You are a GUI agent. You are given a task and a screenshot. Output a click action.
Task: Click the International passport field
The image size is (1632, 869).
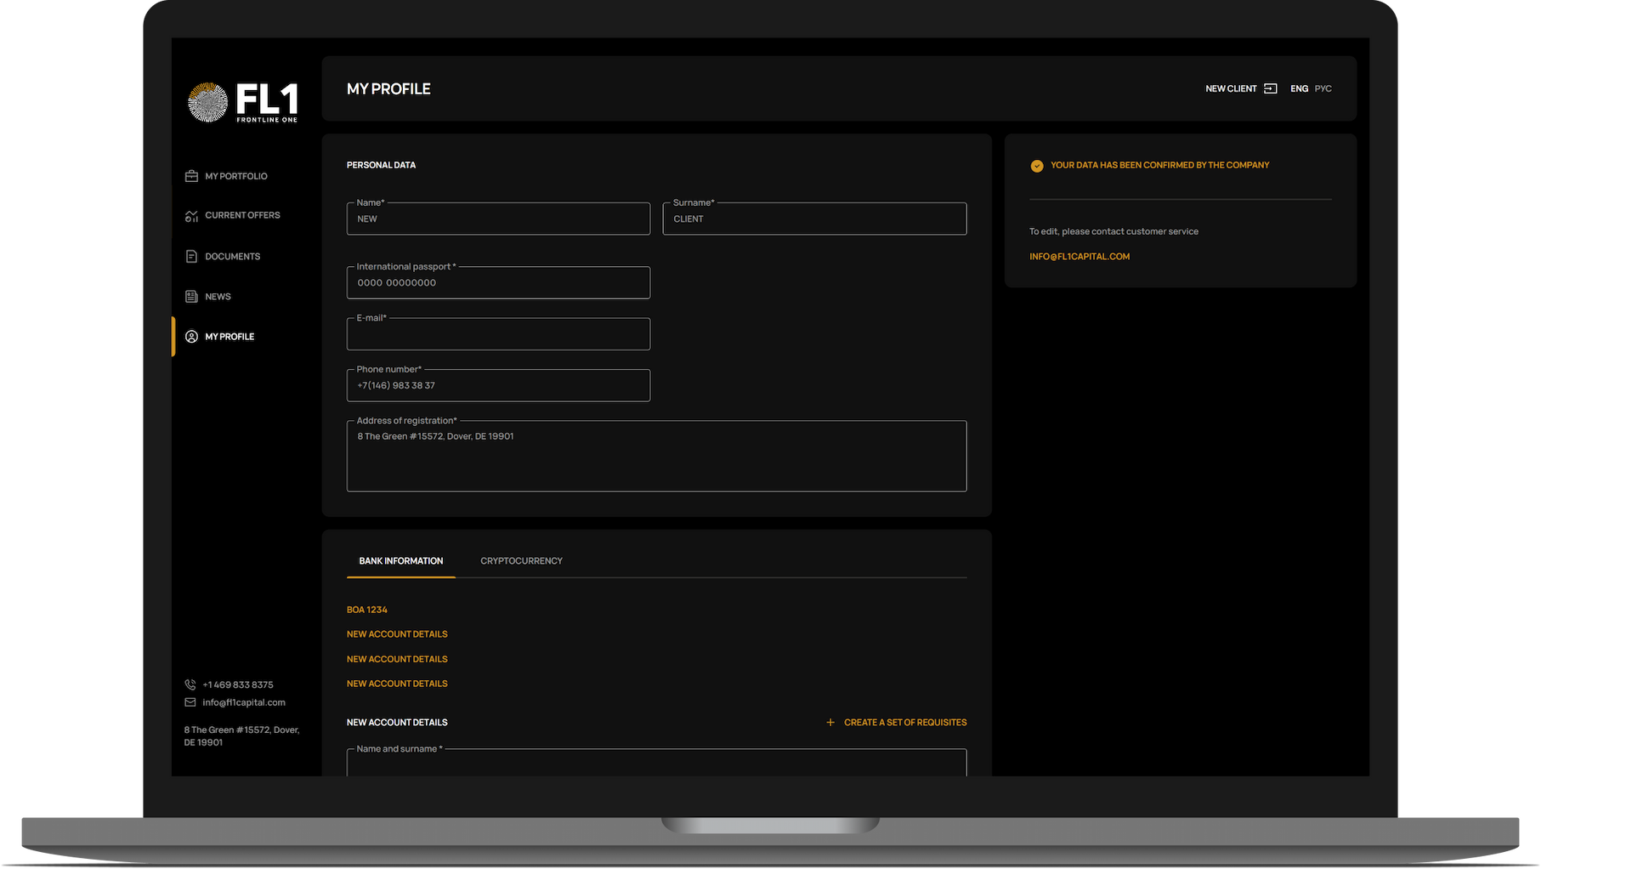498,282
